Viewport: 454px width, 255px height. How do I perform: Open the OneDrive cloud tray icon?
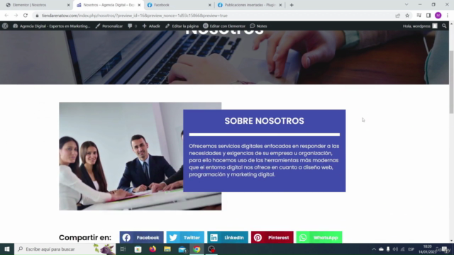click(382, 249)
